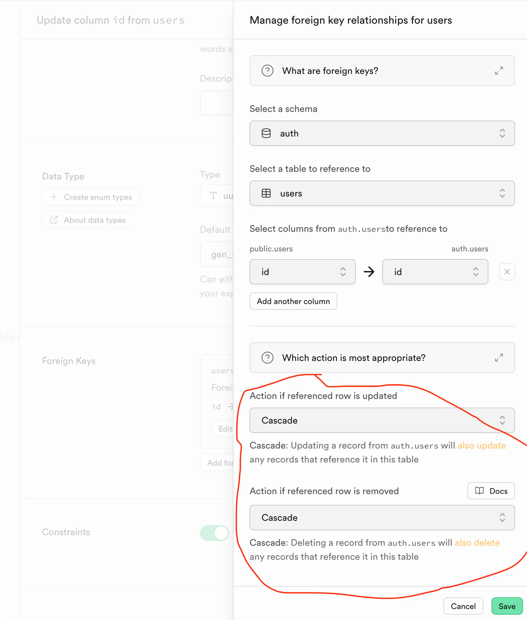Open the public.users id column dropdown
The width and height of the screenshot is (527, 620).
point(302,272)
